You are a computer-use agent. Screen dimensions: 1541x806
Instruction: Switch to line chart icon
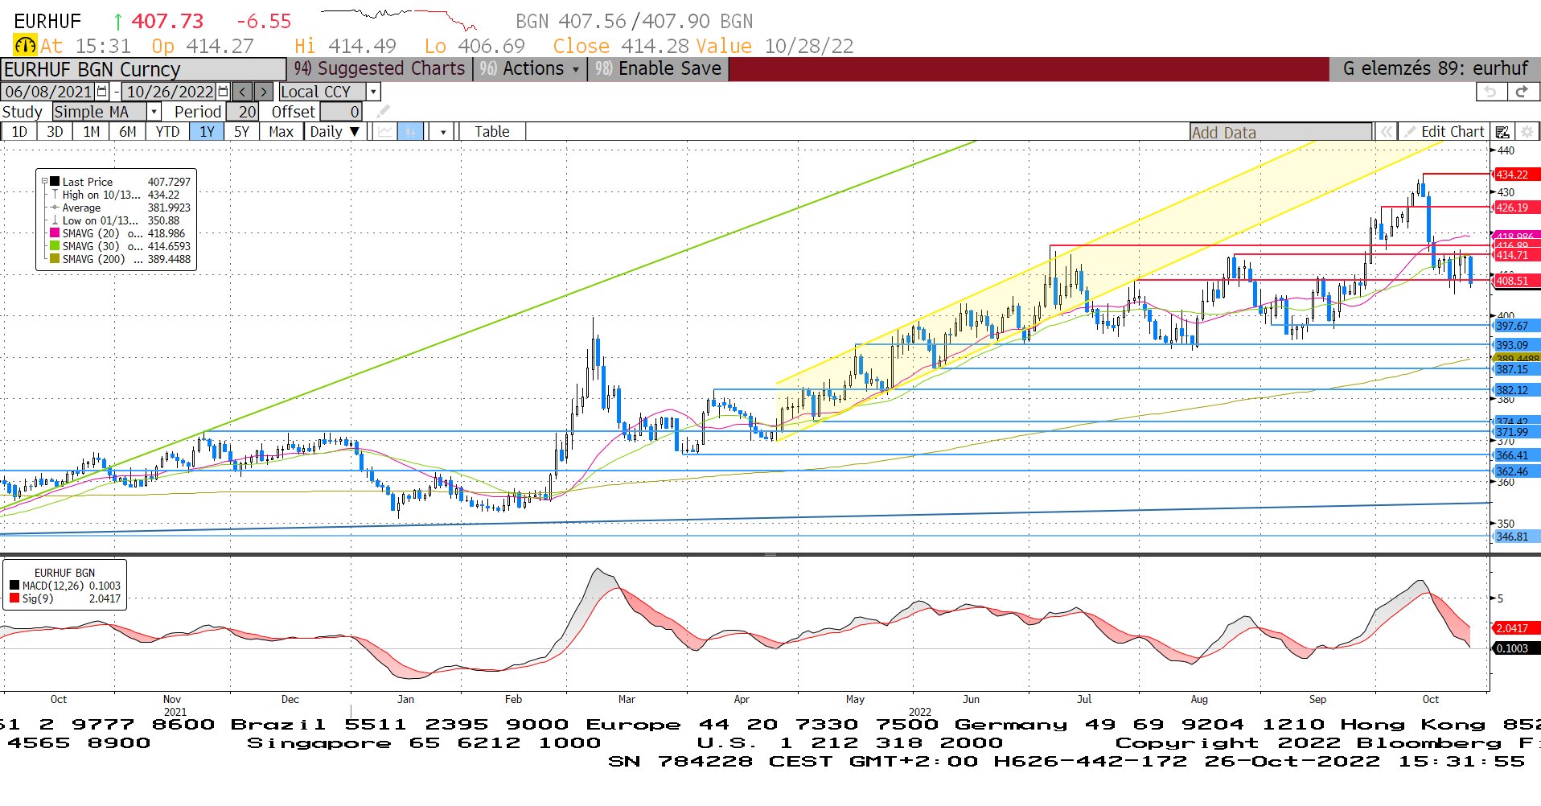pos(386,132)
